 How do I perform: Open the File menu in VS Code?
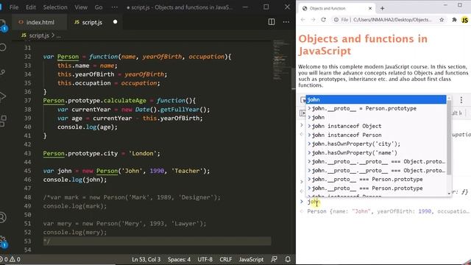pos(14,7)
